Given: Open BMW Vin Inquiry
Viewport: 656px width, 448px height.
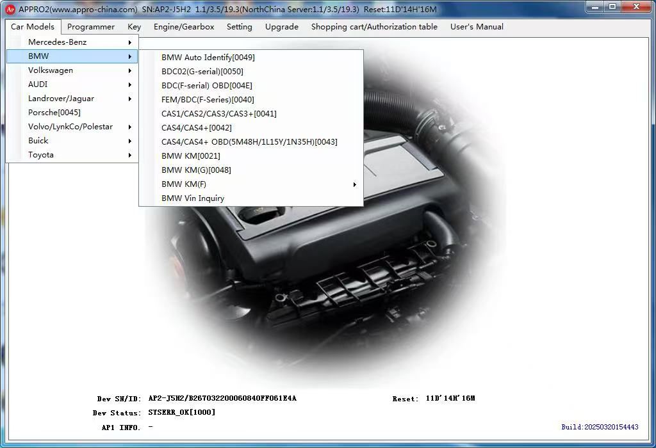Looking at the screenshot, I should pos(193,198).
